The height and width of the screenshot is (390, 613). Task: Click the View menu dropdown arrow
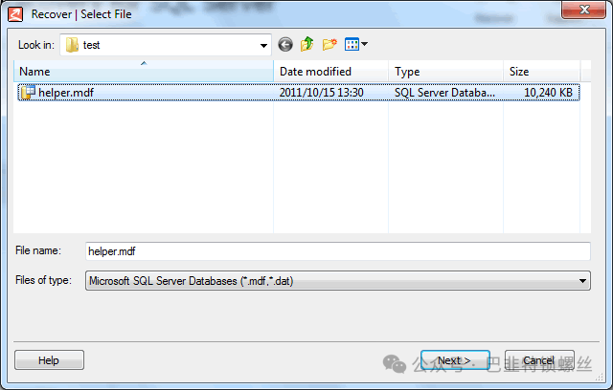365,44
